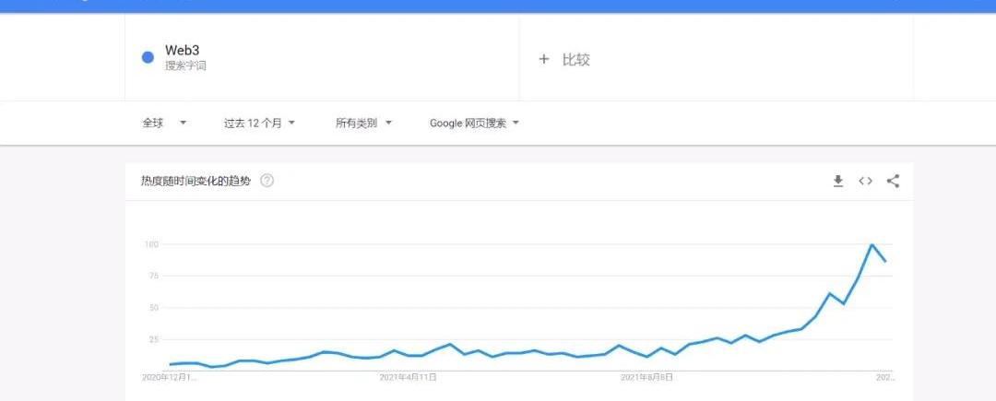Click the embed code icon
This screenshot has width=996, height=401.
tap(865, 181)
